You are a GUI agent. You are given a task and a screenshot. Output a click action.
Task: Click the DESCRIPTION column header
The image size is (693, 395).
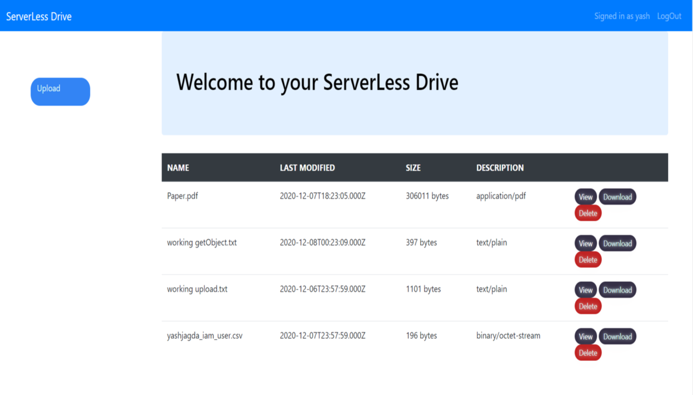(500, 168)
